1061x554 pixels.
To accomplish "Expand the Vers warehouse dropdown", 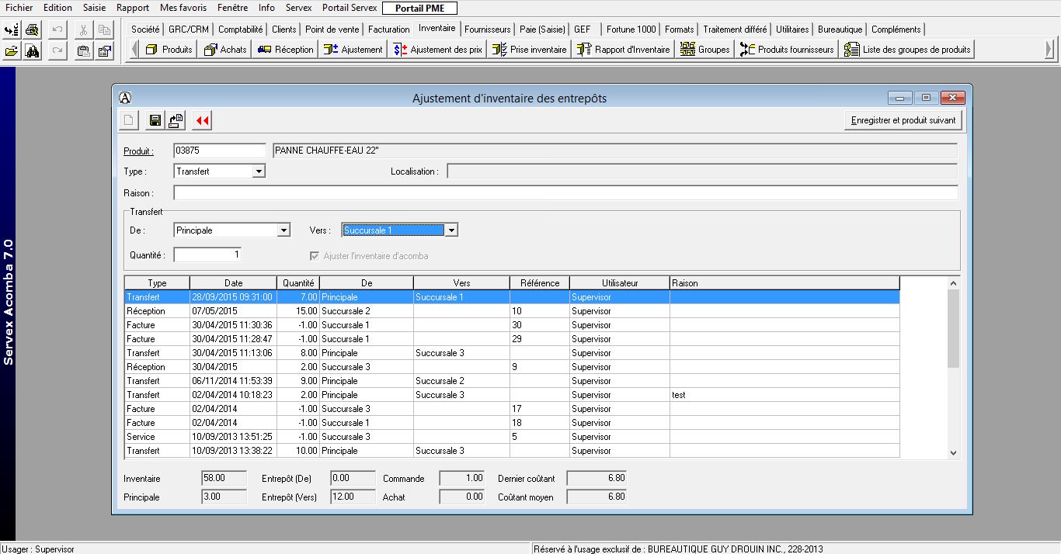I will point(451,230).
